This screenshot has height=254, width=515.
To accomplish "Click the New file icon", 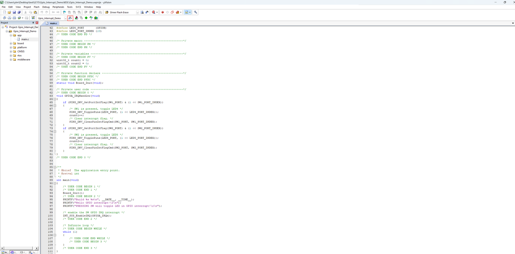I will tap(4, 12).
